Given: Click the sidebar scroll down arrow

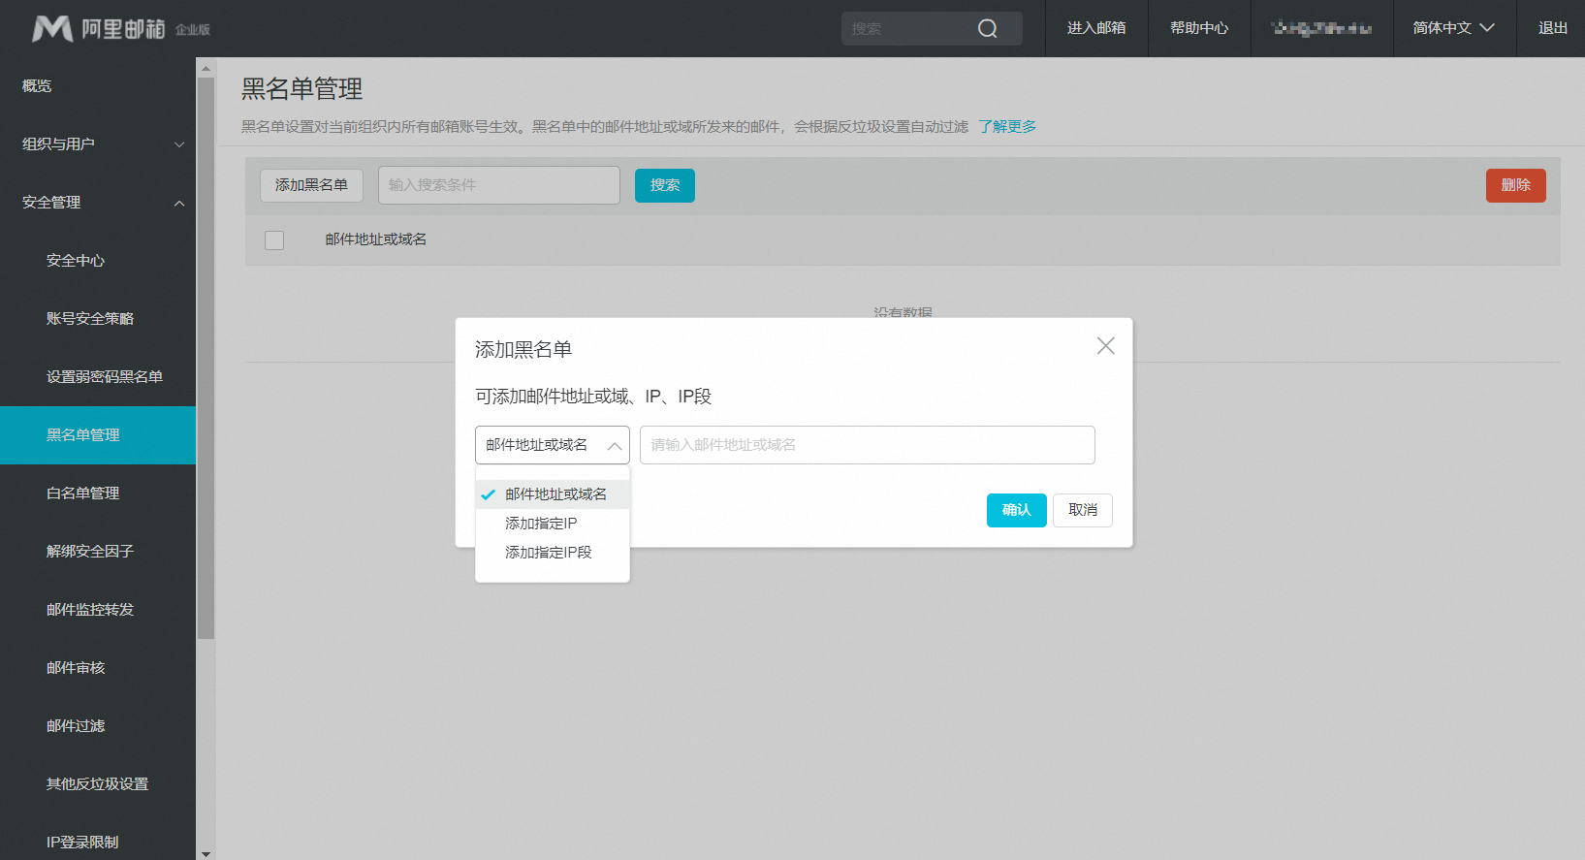Looking at the screenshot, I should tap(206, 853).
